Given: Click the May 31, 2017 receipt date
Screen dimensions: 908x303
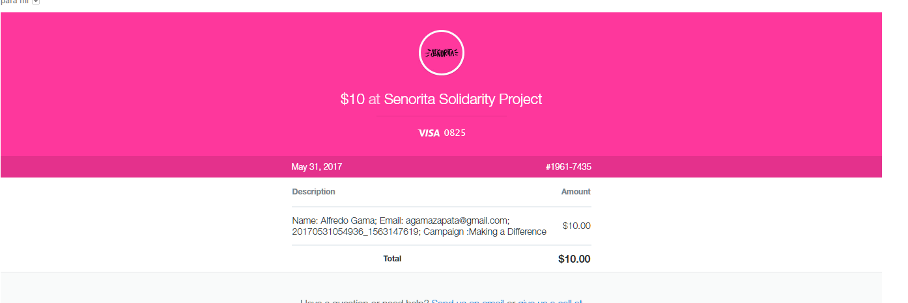Looking at the screenshot, I should 317,167.
